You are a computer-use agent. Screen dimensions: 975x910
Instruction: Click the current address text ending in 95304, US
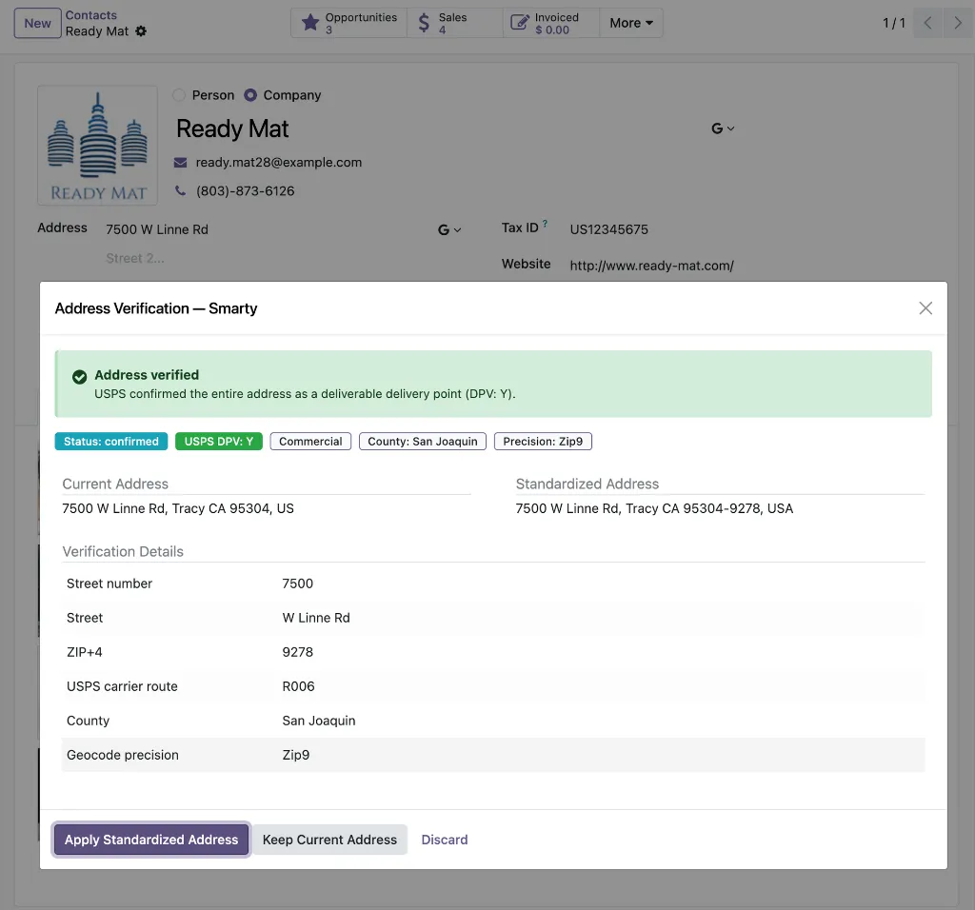pos(178,508)
